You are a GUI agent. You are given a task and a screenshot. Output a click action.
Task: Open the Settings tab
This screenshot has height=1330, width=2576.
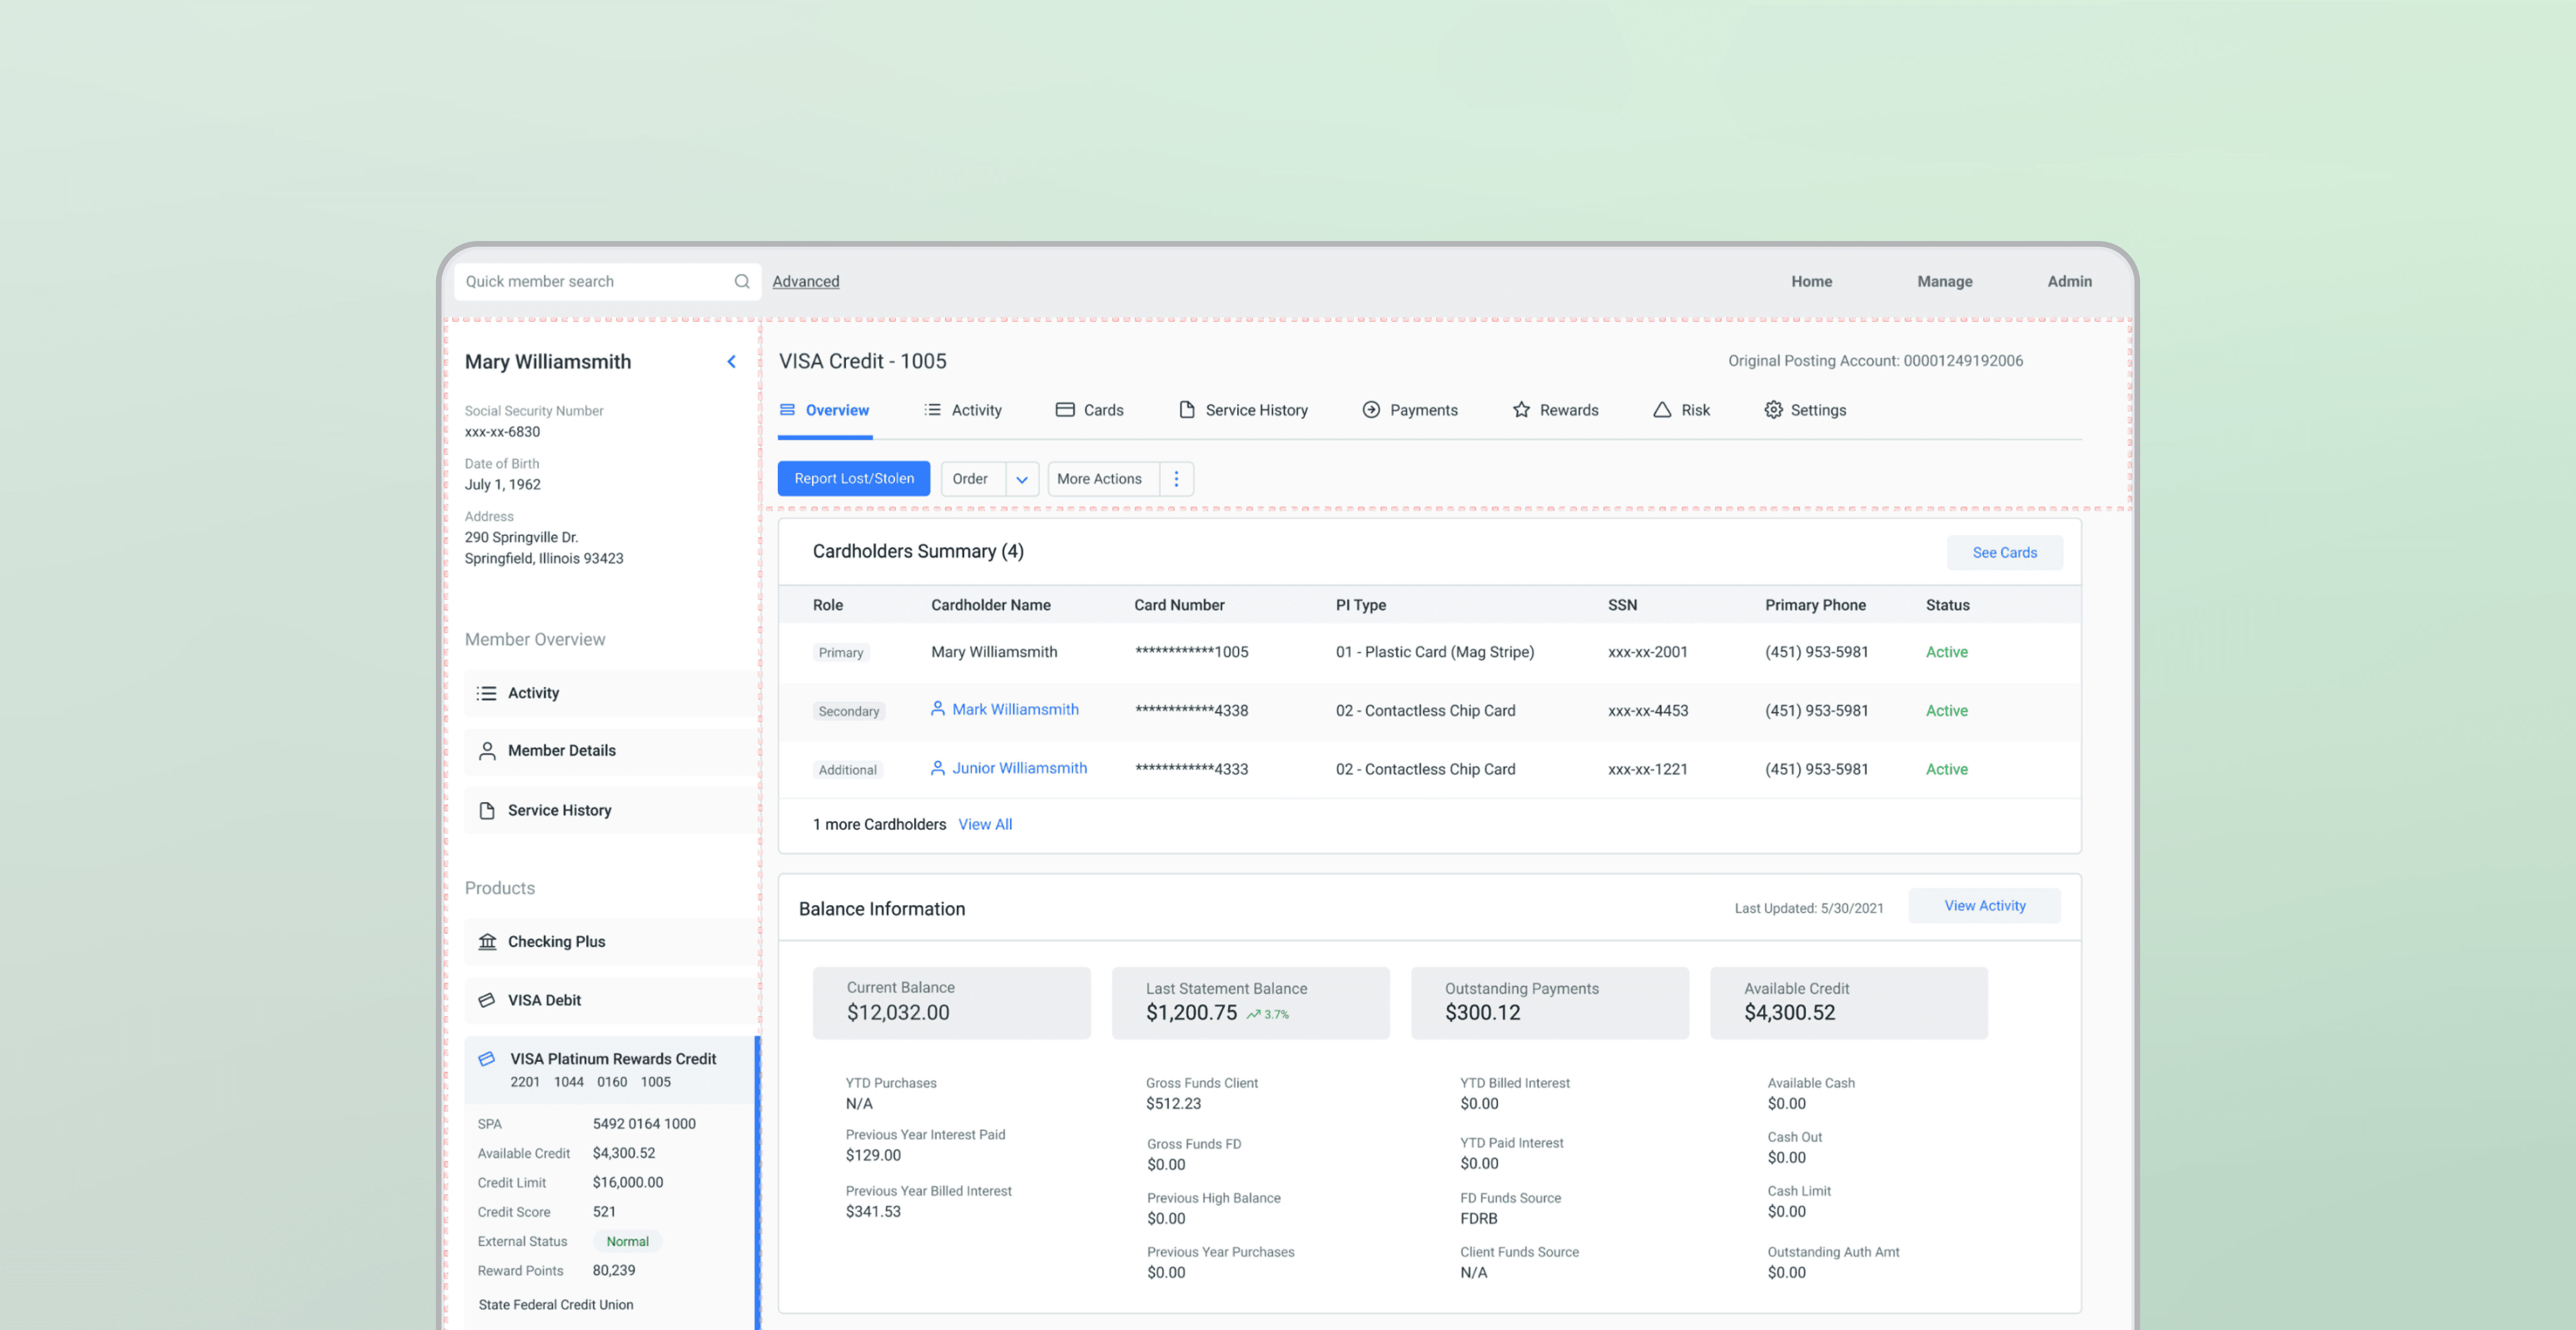[1805, 410]
